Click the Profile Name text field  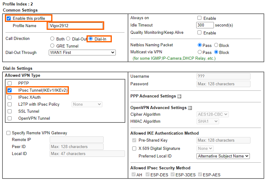(x=76, y=26)
